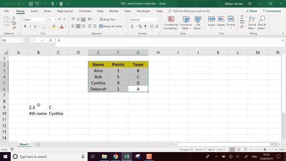
Task: Open the borders dropdown arrow
Action: coord(49,27)
